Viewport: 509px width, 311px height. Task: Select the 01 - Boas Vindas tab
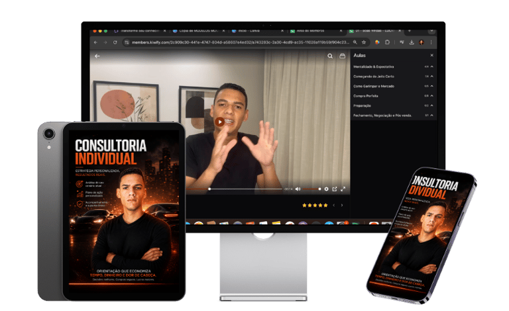(375, 31)
